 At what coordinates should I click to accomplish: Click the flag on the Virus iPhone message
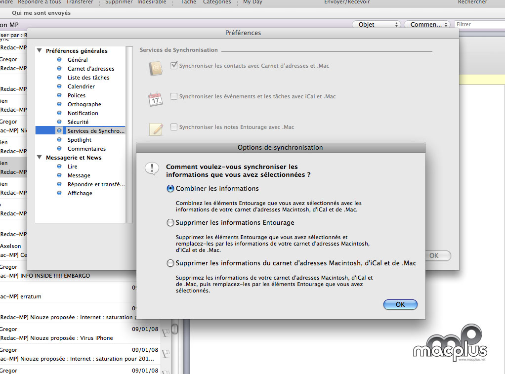[166, 333]
